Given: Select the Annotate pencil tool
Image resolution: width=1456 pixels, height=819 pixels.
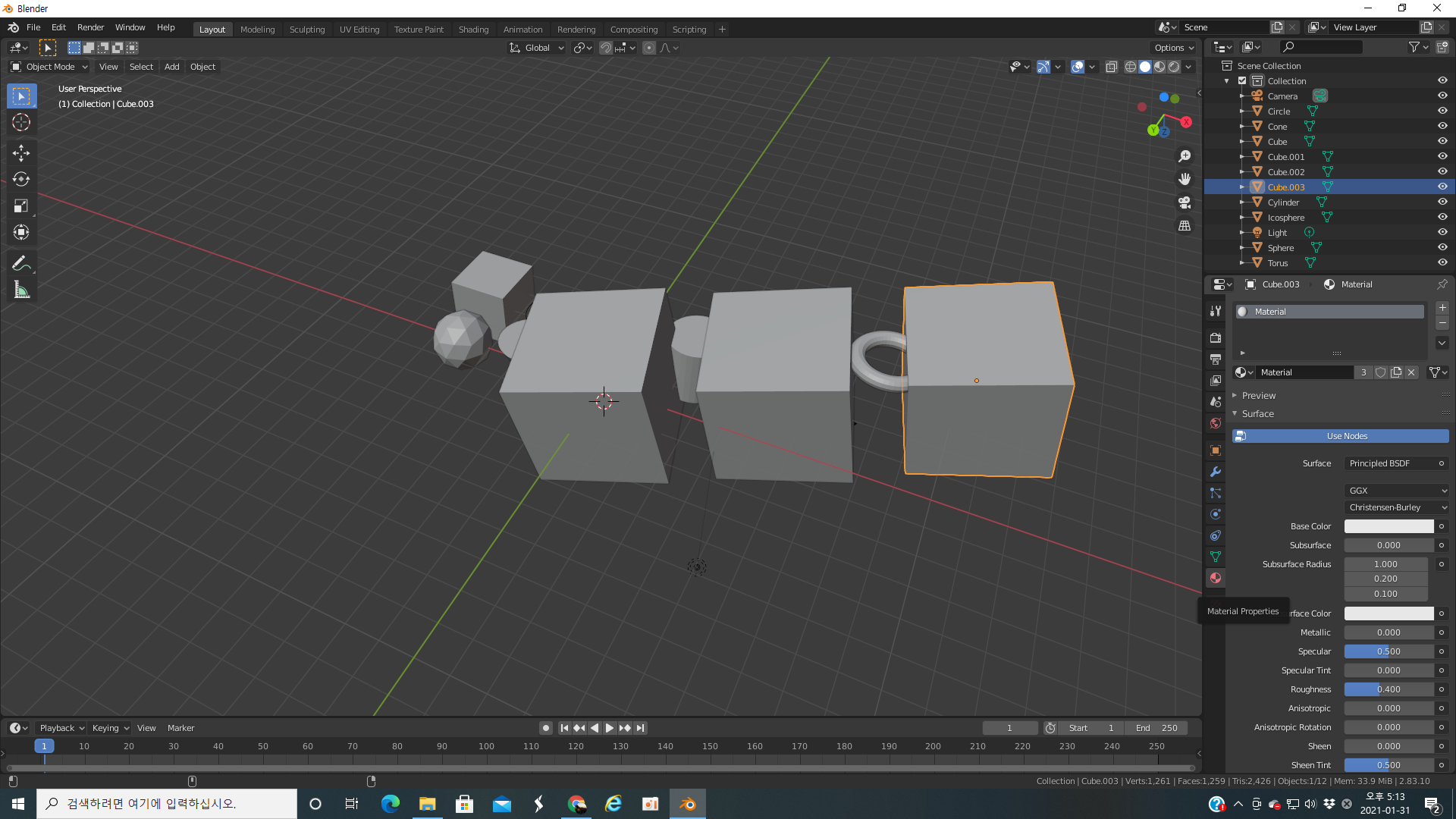Looking at the screenshot, I should (21, 263).
